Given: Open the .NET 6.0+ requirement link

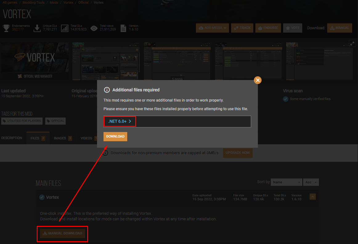Looking at the screenshot, I should click(120, 121).
